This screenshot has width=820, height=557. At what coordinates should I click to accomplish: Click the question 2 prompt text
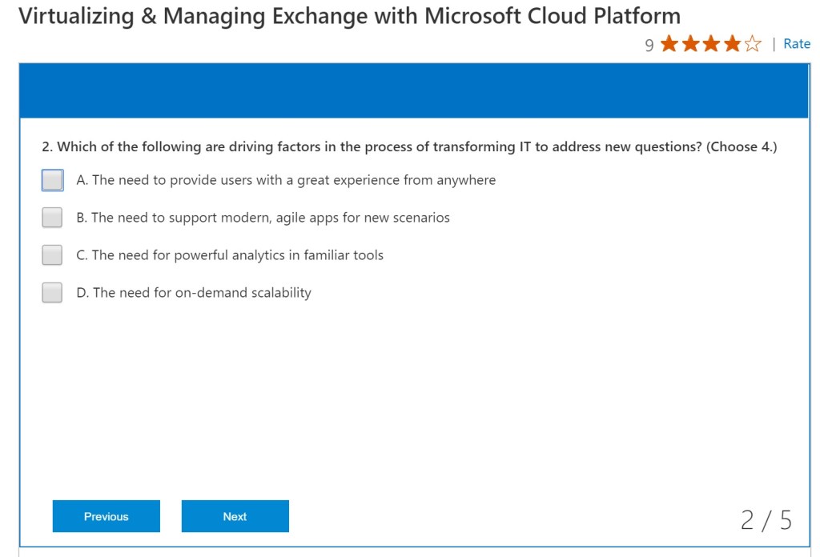(x=408, y=146)
